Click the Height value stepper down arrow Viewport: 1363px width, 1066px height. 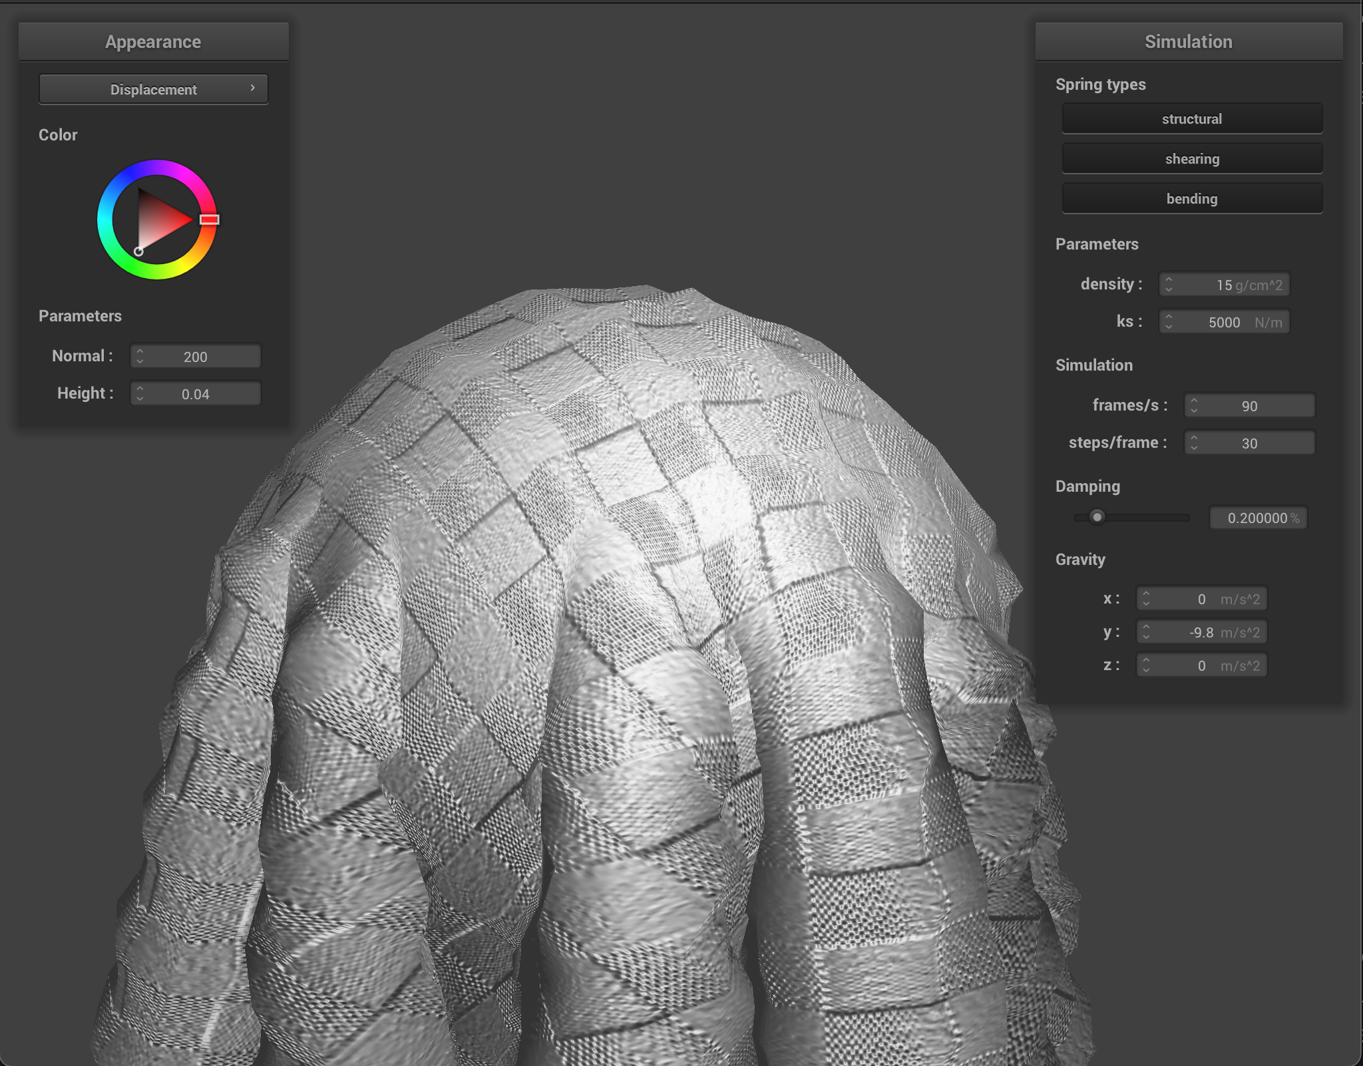[x=140, y=397]
